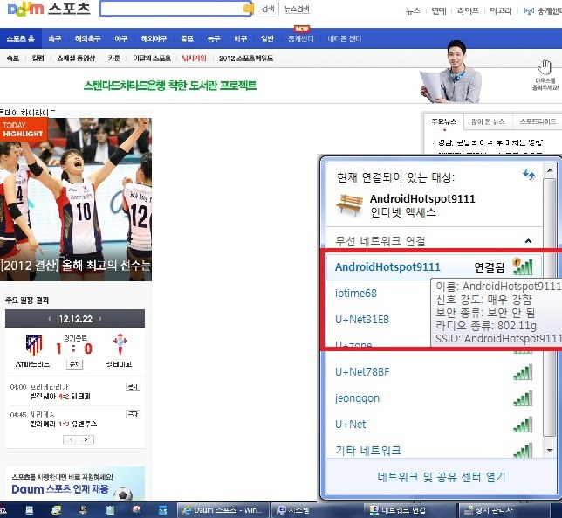Select 중계센터 in the blue navigation bar
The height and width of the screenshot is (518, 562).
tap(301, 38)
